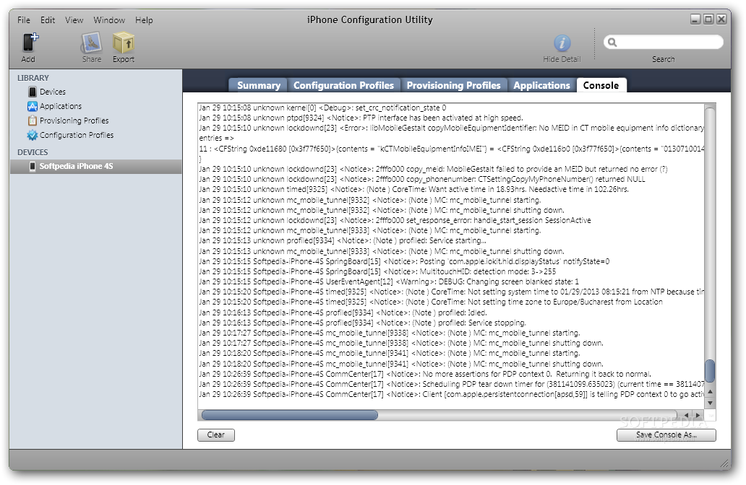Select the Applications library icon

33,106
